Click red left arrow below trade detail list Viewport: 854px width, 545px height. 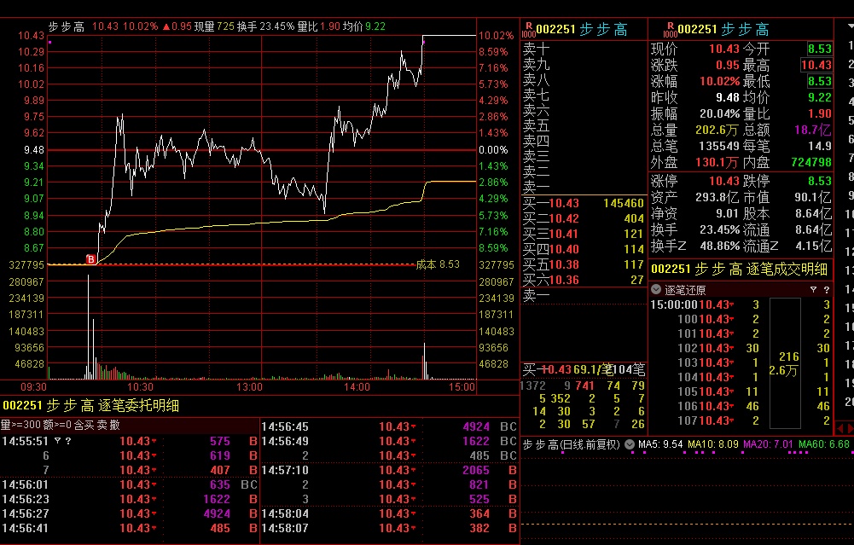[x=839, y=428]
